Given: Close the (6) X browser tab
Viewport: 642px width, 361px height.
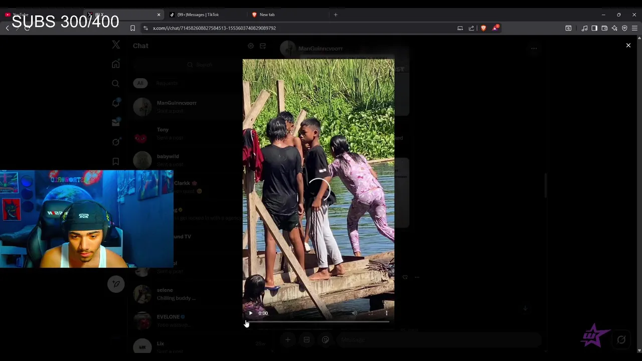Looking at the screenshot, I should coord(158,15).
